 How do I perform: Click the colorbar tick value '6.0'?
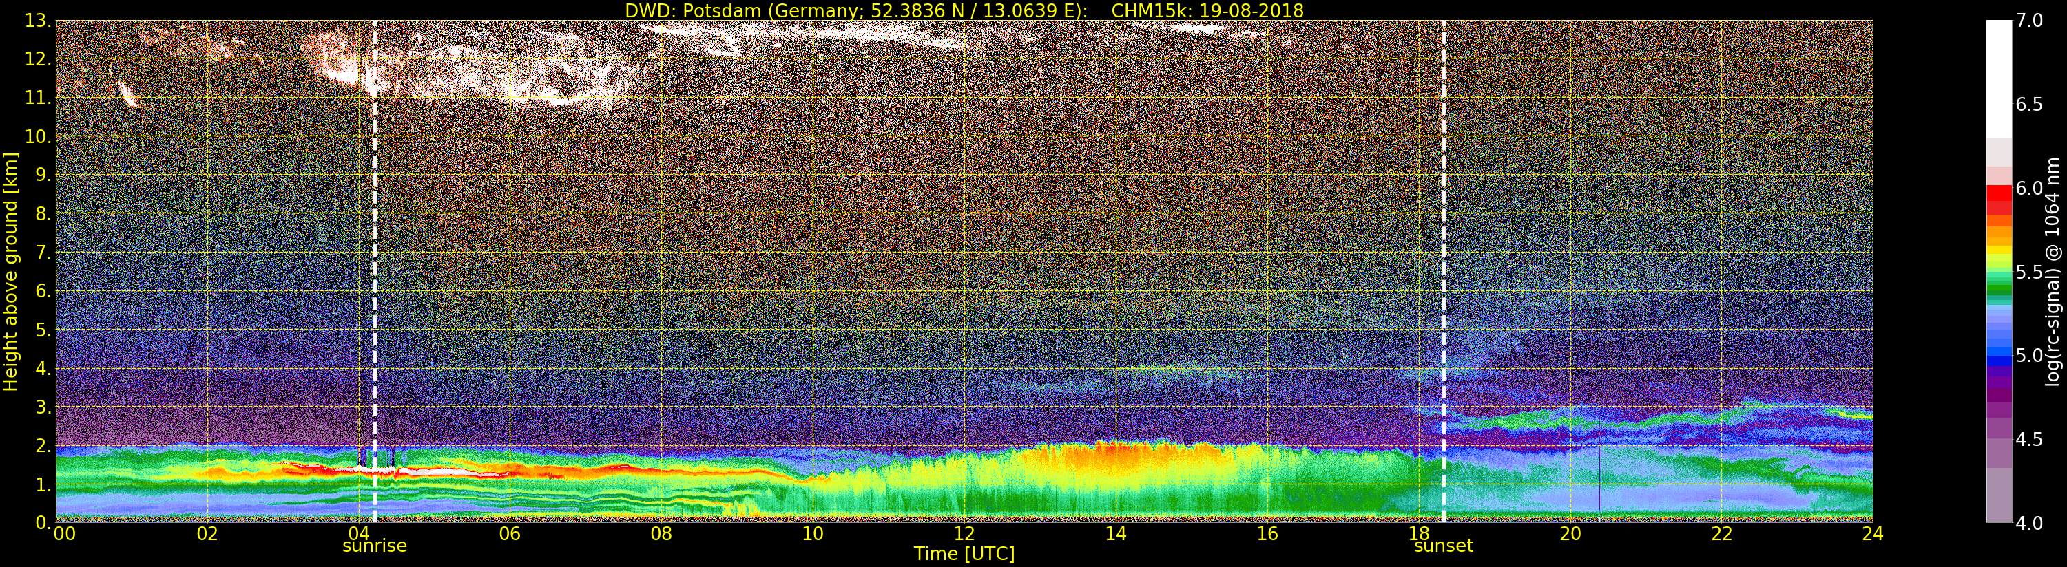click(x=2029, y=189)
